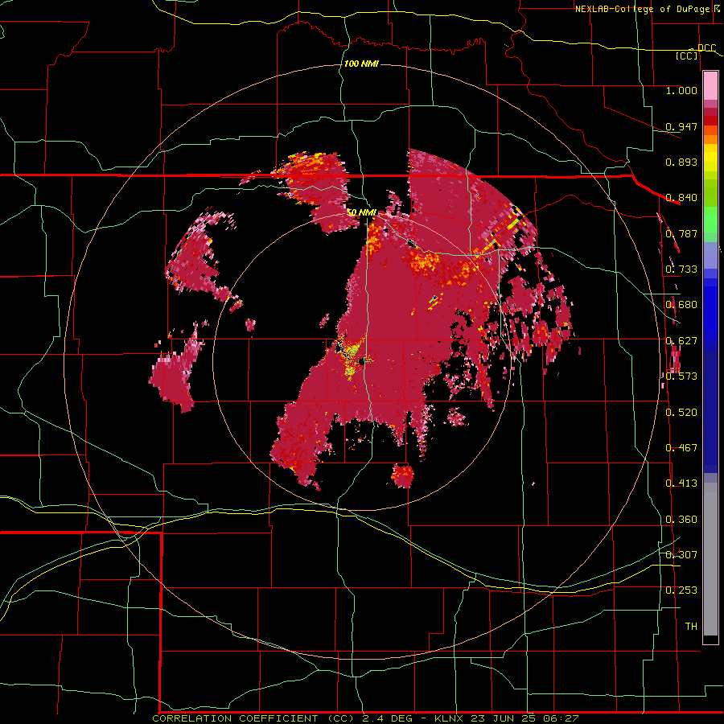Select the 0.467 scale value

pos(681,448)
